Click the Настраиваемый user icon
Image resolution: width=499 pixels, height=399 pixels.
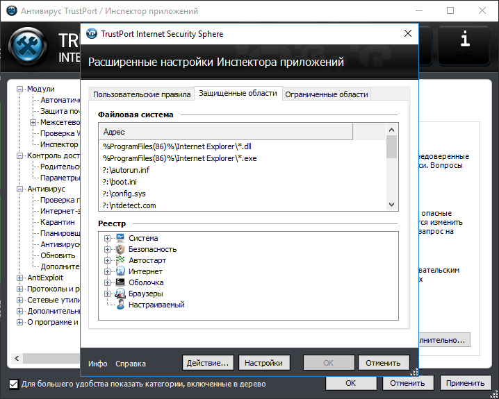[x=120, y=305]
